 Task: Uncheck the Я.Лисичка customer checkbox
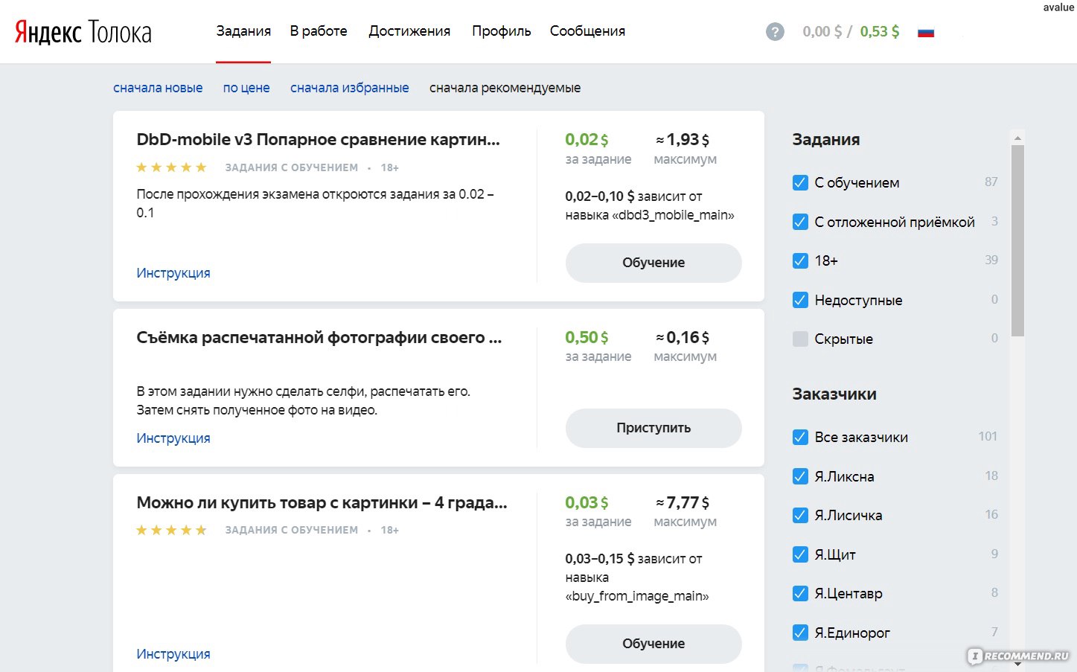[x=800, y=515]
